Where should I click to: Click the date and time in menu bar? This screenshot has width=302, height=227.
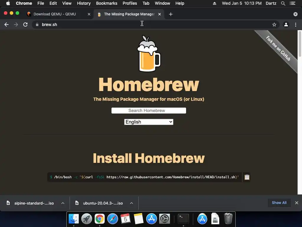click(x=242, y=3)
